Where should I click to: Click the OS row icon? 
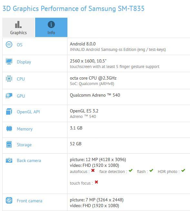pyautogui.click(x=9, y=44)
